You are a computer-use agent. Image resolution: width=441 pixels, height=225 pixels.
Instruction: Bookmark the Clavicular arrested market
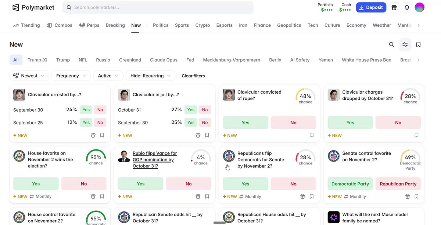coord(102,135)
